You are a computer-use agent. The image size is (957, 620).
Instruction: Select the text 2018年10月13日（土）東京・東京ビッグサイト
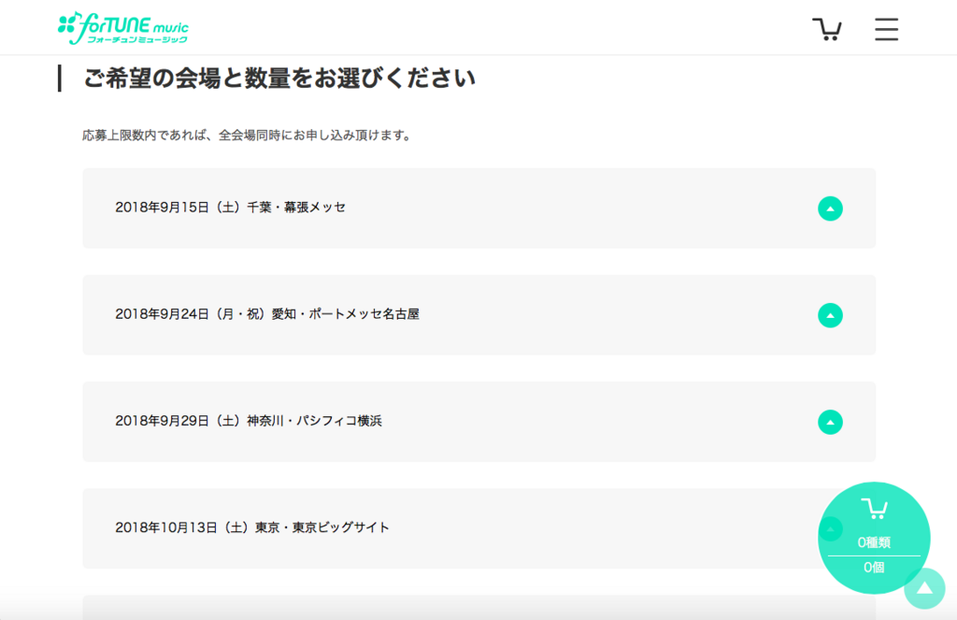tap(252, 527)
